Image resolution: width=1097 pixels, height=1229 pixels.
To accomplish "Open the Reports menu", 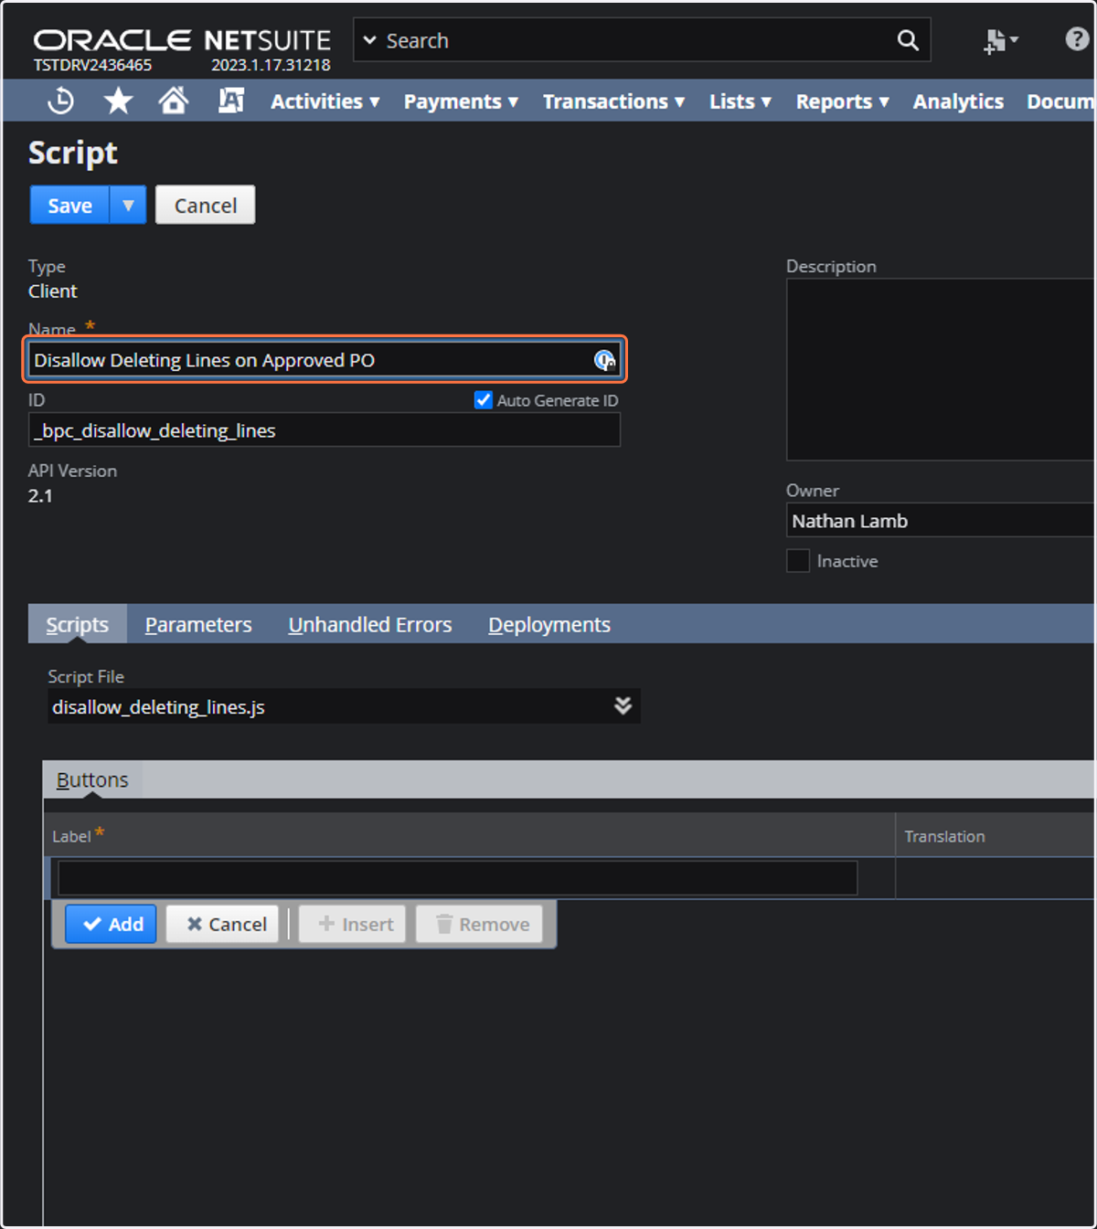I will [x=842, y=101].
